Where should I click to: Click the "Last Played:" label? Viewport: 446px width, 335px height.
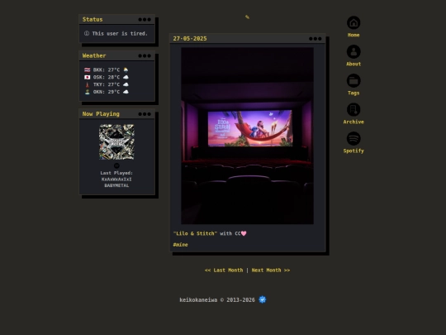click(116, 173)
